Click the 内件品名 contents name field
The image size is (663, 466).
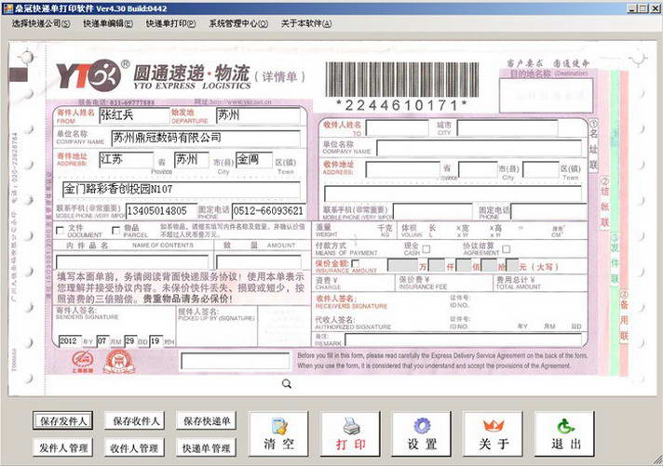132,262
